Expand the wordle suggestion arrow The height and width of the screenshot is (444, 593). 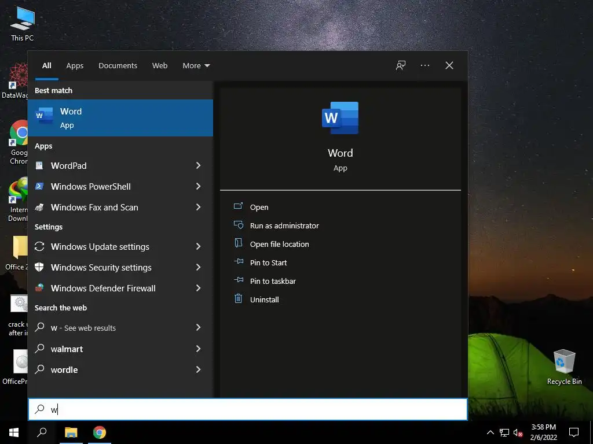pos(198,369)
